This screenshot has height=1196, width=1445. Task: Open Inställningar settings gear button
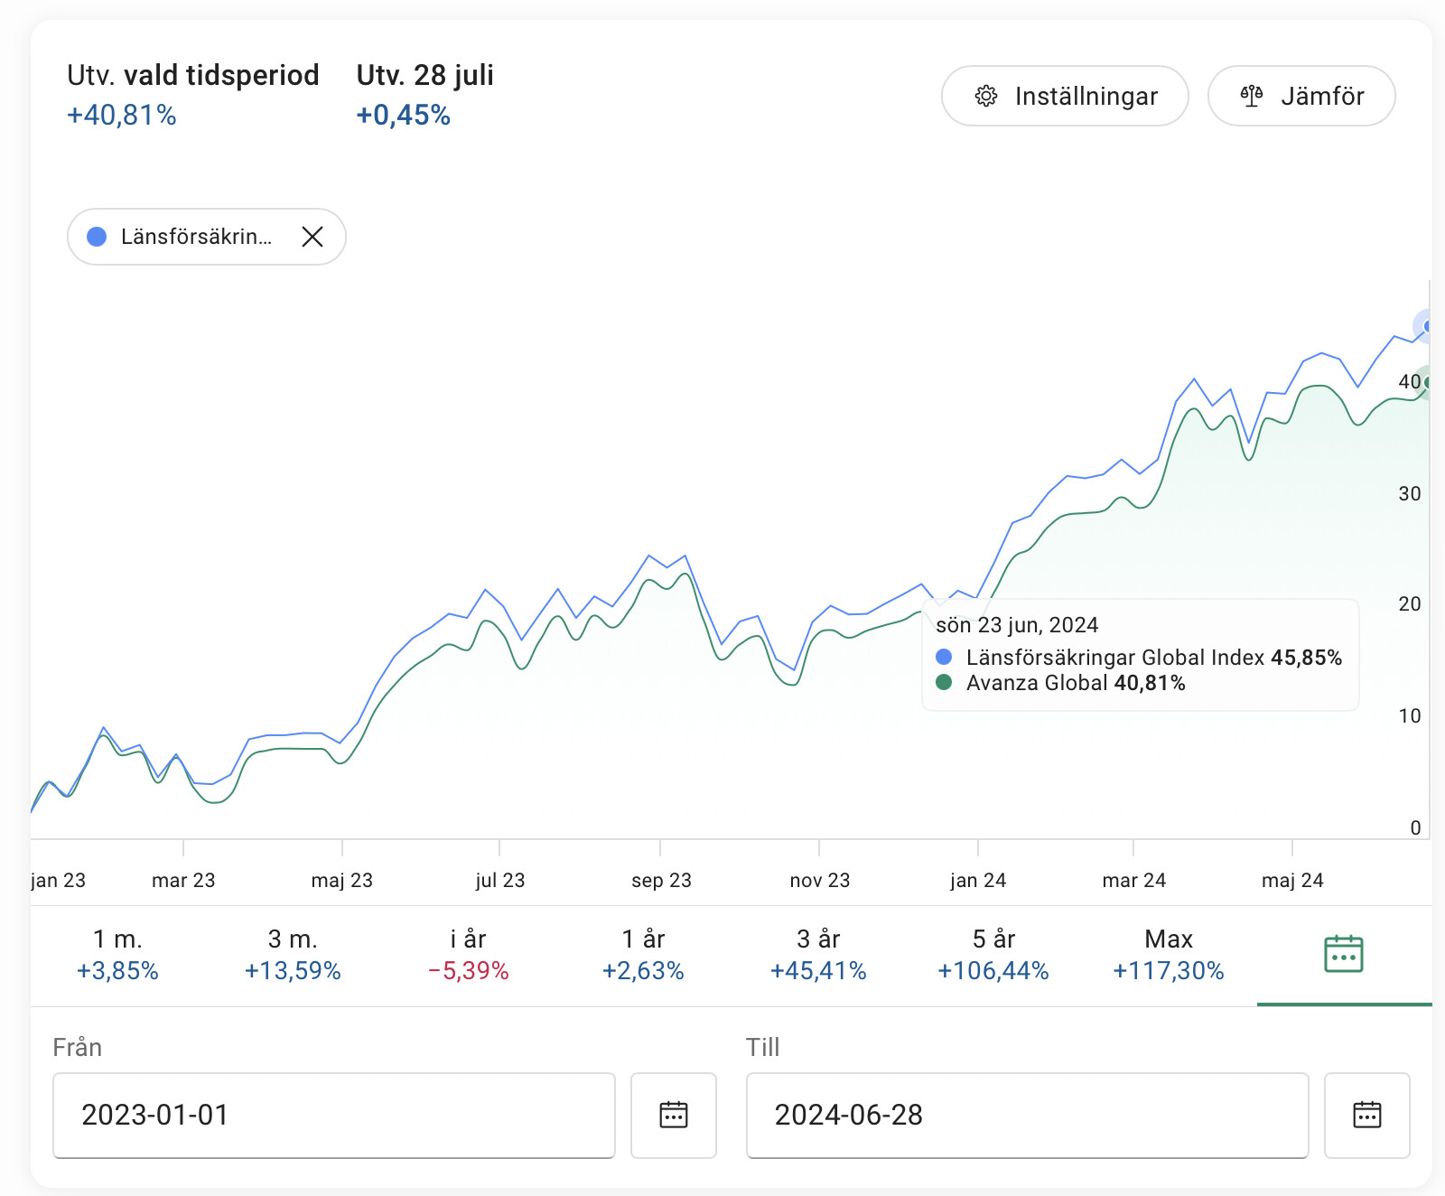pos(1065,96)
